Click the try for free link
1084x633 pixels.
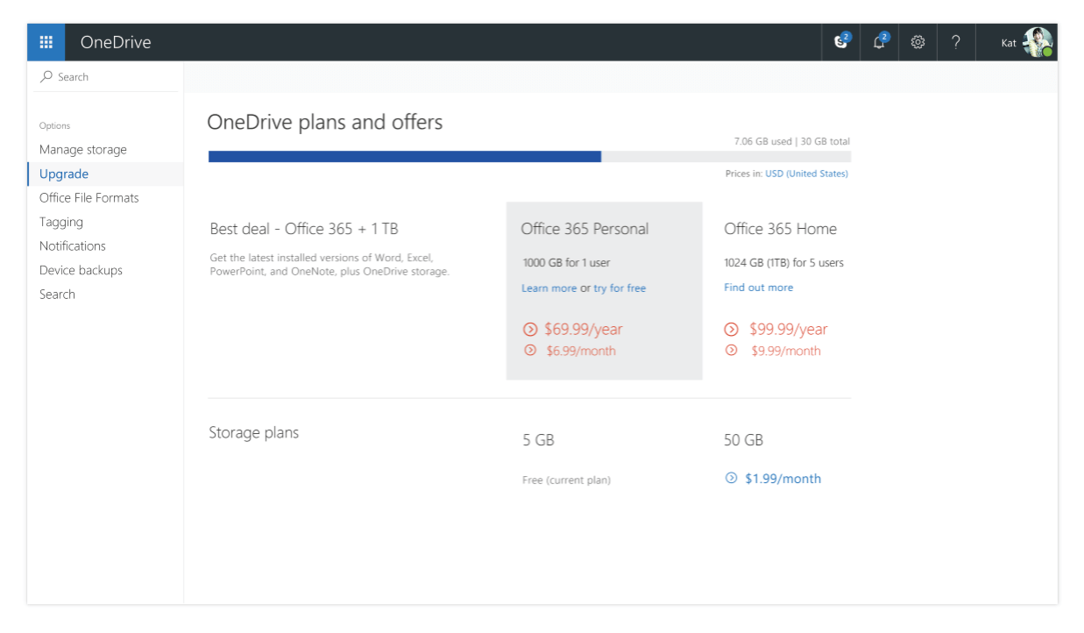click(x=619, y=288)
